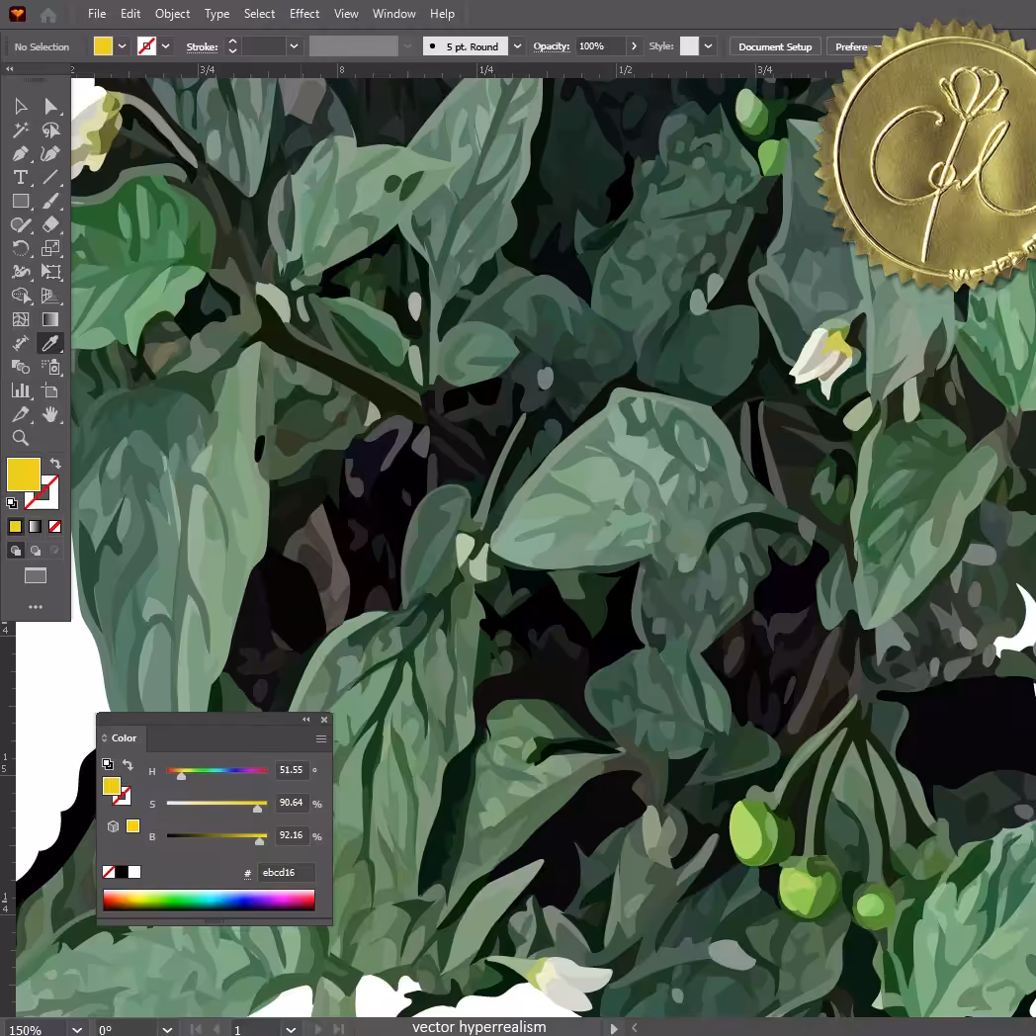The image size is (1036, 1036).
Task: Select the Column Graph tool
Action: click(21, 391)
